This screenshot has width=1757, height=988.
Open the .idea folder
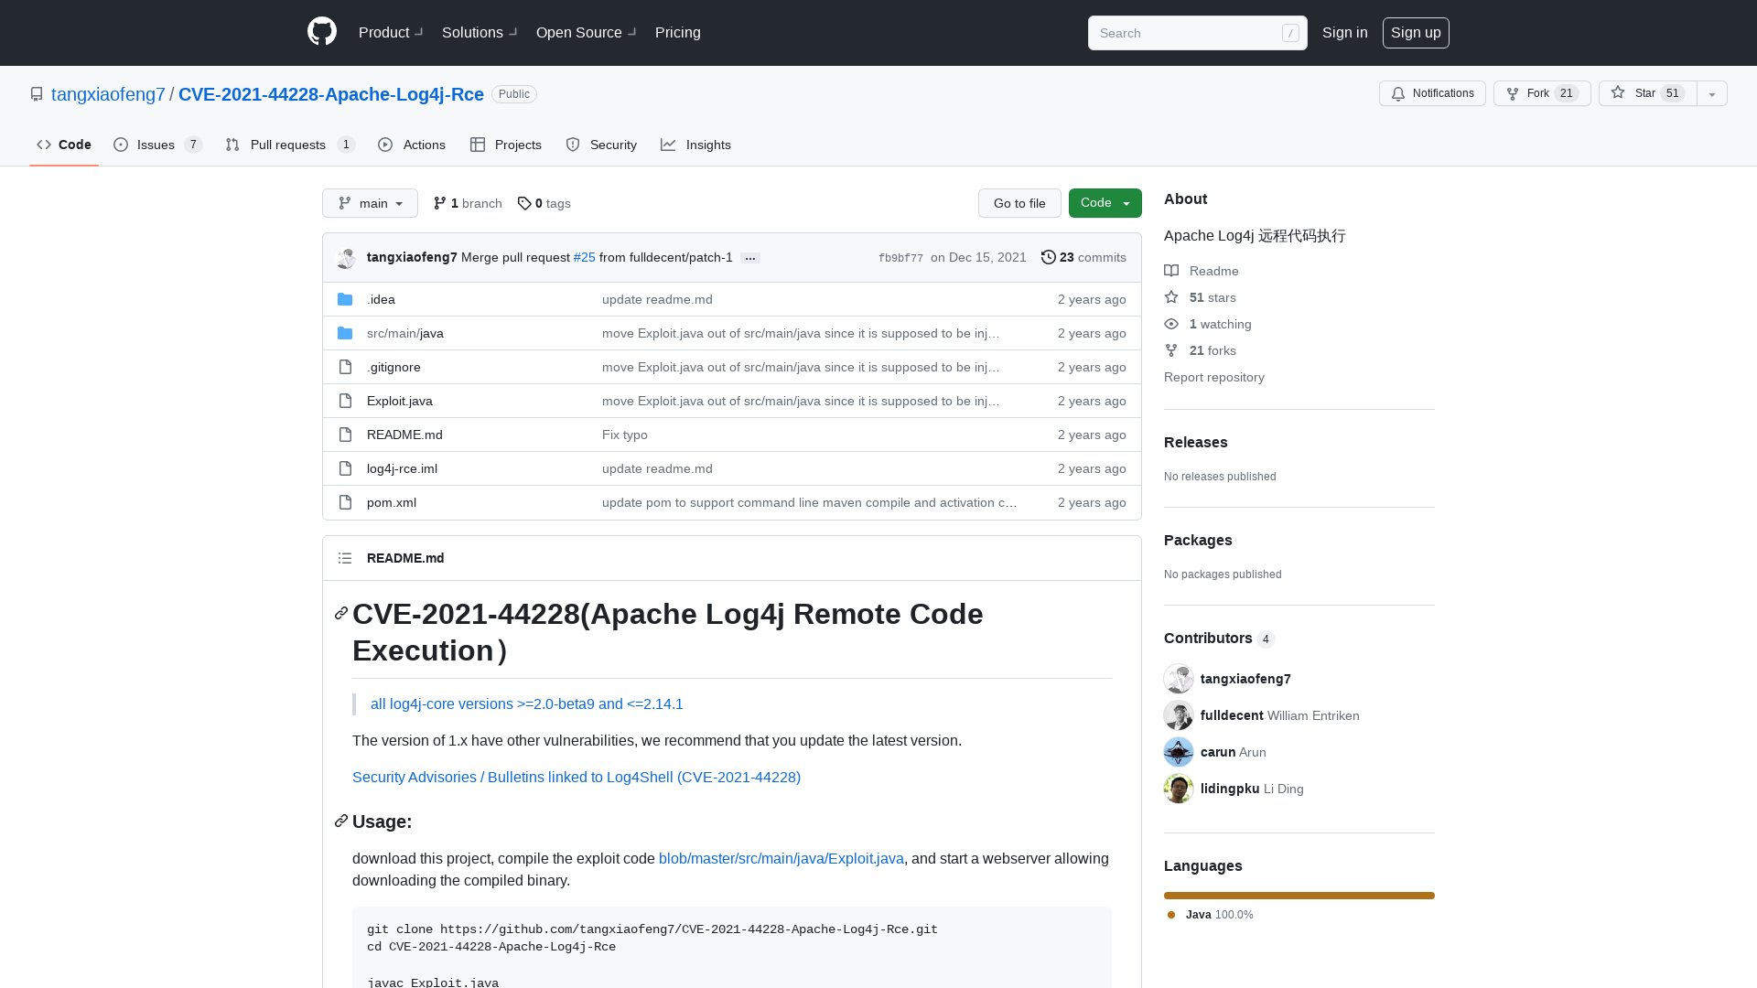381,299
